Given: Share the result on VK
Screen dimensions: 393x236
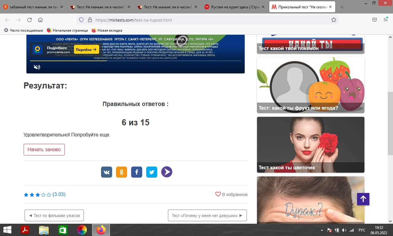Looking at the screenshot, I should (106, 172).
